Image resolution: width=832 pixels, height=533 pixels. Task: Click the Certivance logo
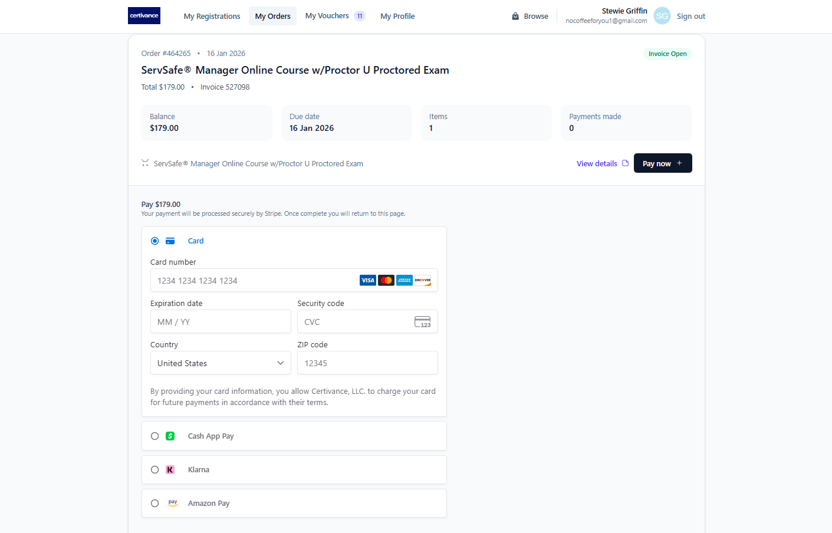[x=144, y=16]
